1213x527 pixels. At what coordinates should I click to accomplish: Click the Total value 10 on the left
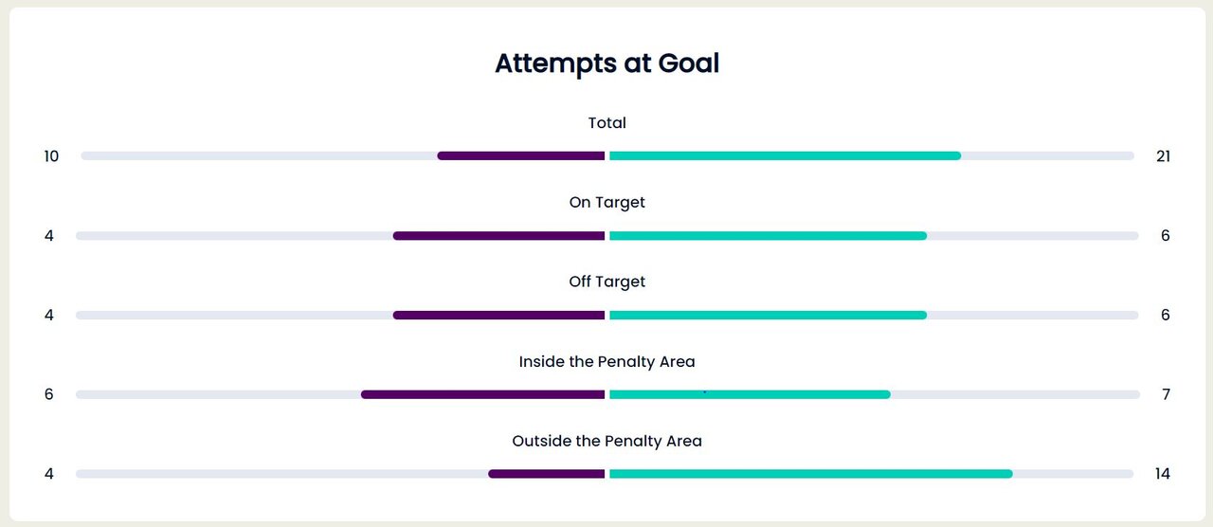coord(51,156)
